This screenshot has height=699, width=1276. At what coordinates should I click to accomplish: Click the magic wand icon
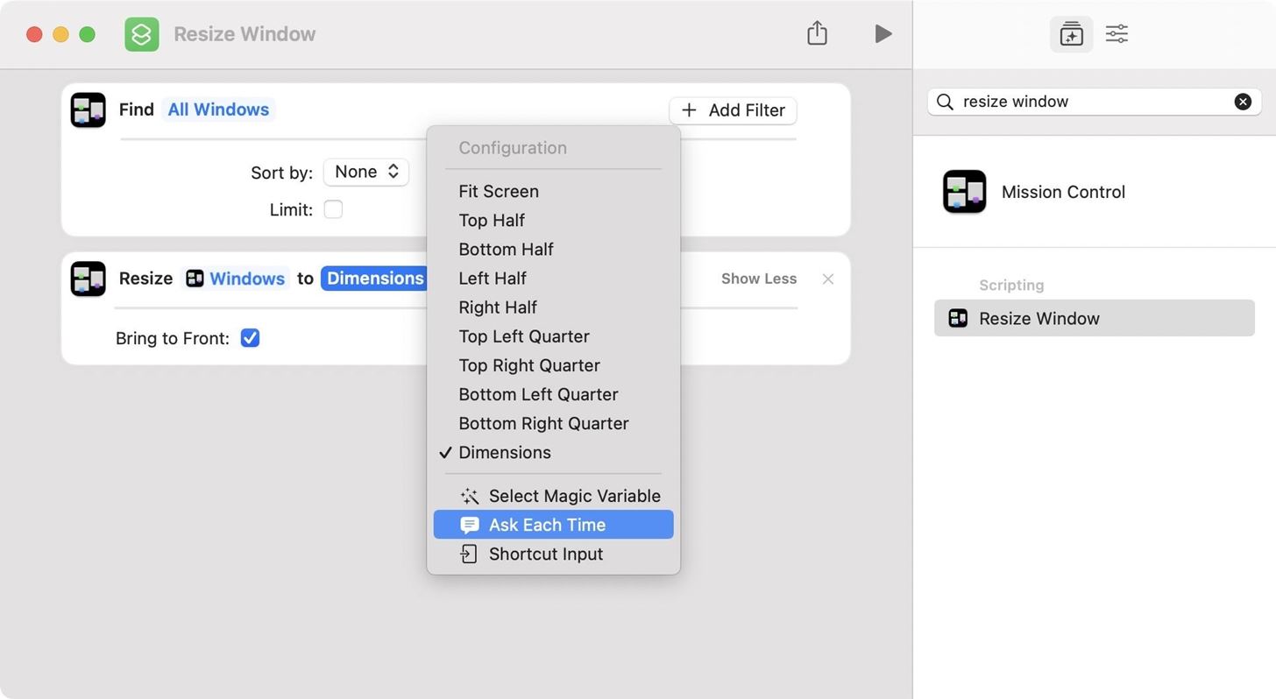469,496
